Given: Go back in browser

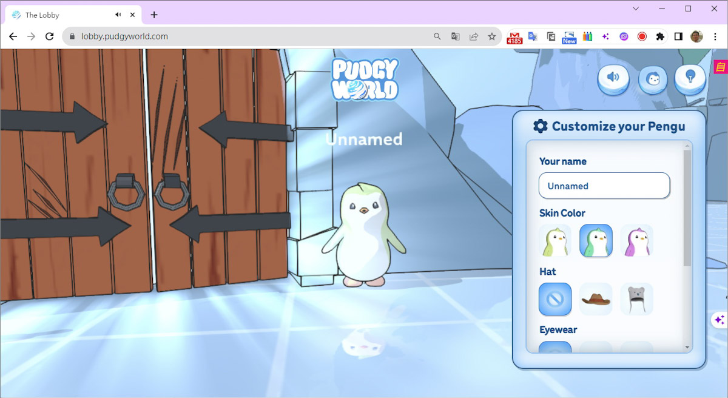Looking at the screenshot, I should pos(13,36).
